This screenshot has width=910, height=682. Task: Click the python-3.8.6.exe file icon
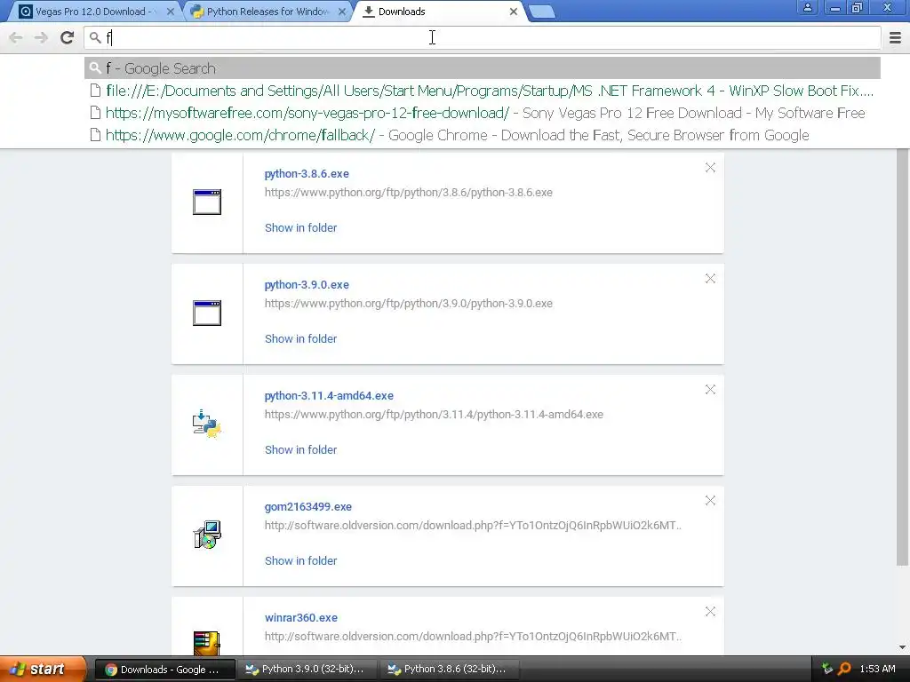[x=207, y=202]
